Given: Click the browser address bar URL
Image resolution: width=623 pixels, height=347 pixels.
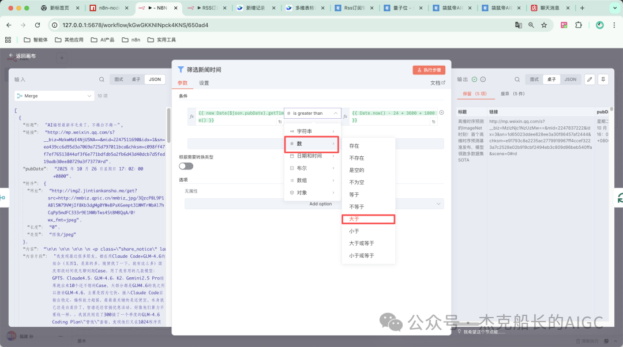Looking at the screenshot, I should click(135, 25).
